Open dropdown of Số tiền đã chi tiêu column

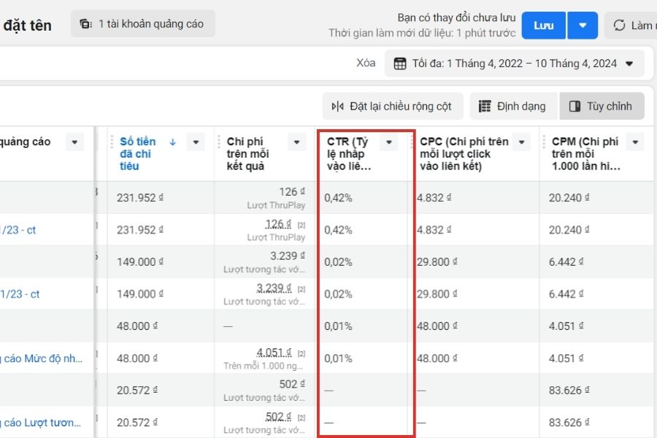[196, 142]
